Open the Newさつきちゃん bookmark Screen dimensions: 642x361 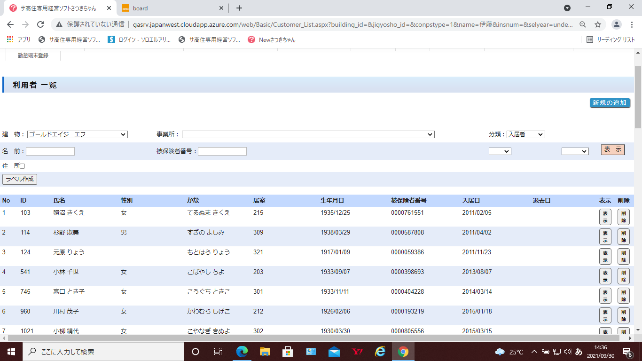click(272, 40)
